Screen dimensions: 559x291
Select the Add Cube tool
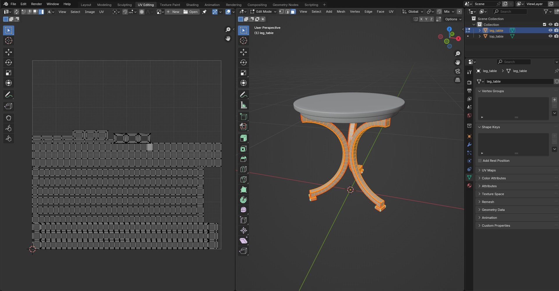[243, 117]
